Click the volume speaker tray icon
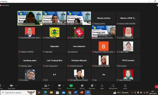 click(147, 92)
